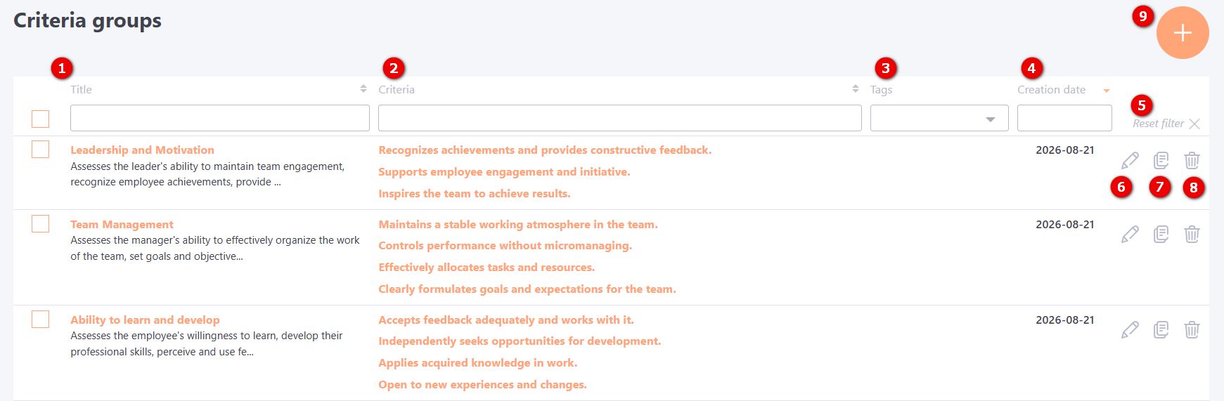Delete Ability to learn and develop group
The width and height of the screenshot is (1224, 401).
1192,329
